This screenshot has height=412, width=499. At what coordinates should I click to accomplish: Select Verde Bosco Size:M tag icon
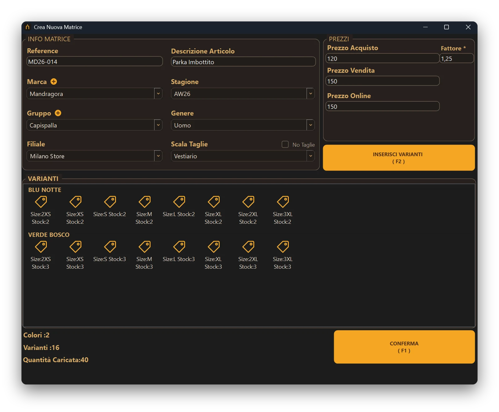[x=145, y=247]
